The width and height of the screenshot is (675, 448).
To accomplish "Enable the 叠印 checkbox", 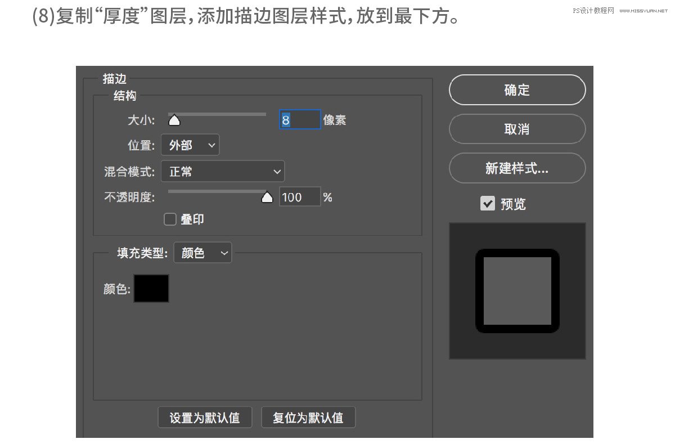I will tap(170, 219).
